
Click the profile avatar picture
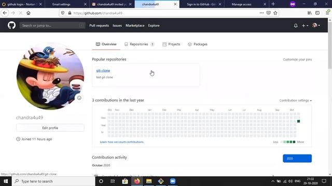coord(50,76)
